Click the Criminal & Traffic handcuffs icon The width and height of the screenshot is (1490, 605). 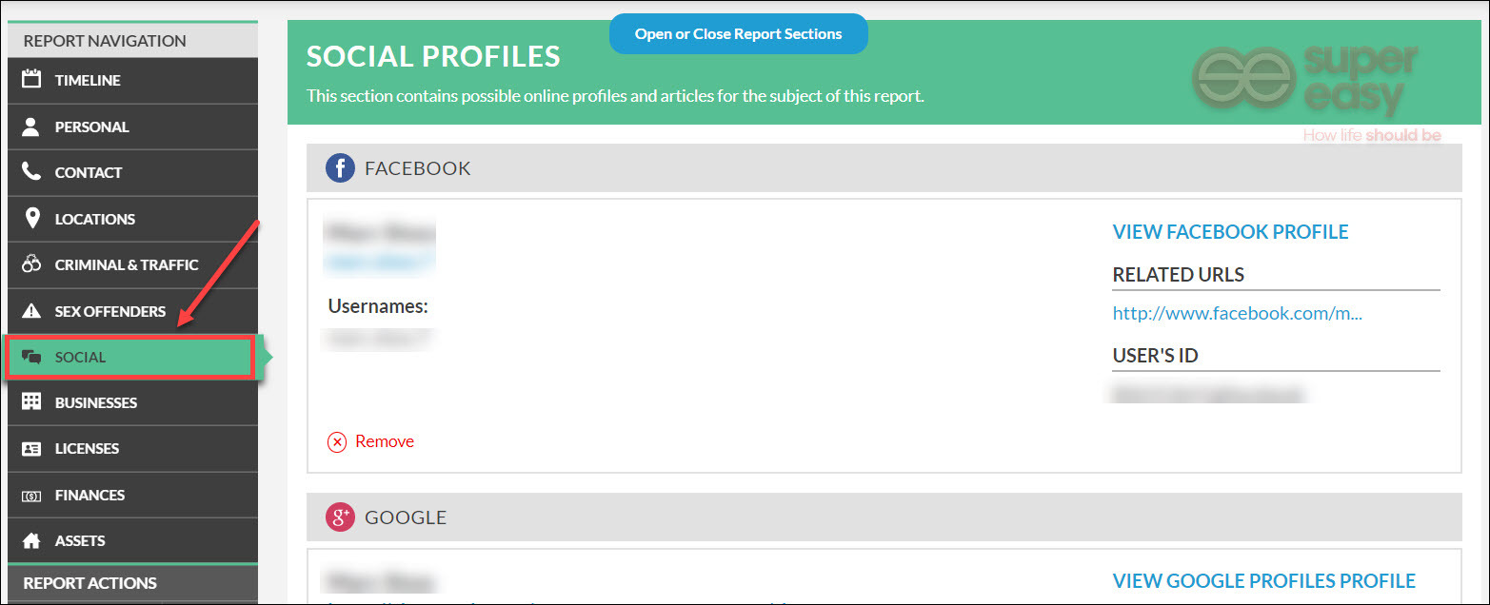click(x=31, y=264)
